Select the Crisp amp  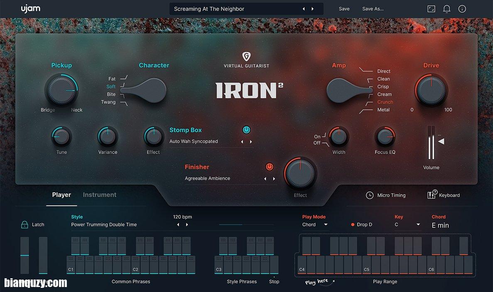coord(383,86)
